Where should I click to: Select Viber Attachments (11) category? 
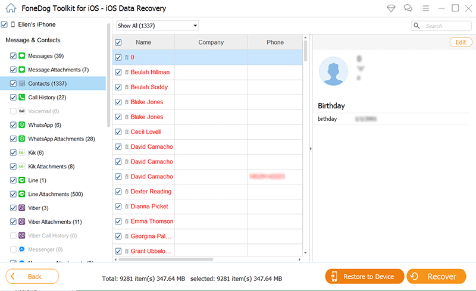click(55, 222)
